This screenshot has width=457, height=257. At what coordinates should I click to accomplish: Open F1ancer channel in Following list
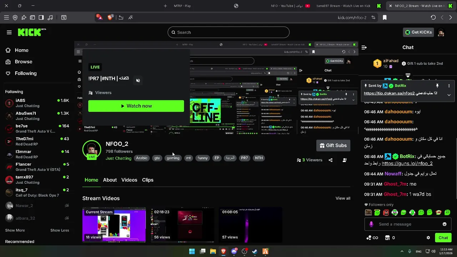[x=37, y=167]
